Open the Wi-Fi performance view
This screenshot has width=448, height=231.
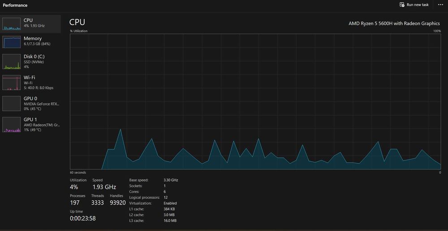(30, 83)
